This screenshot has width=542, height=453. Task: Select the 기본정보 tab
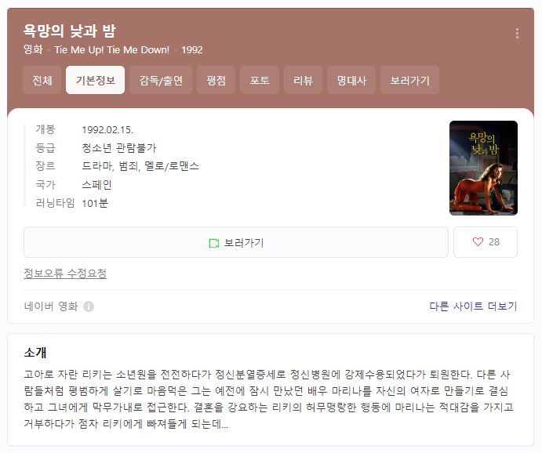tap(95, 80)
